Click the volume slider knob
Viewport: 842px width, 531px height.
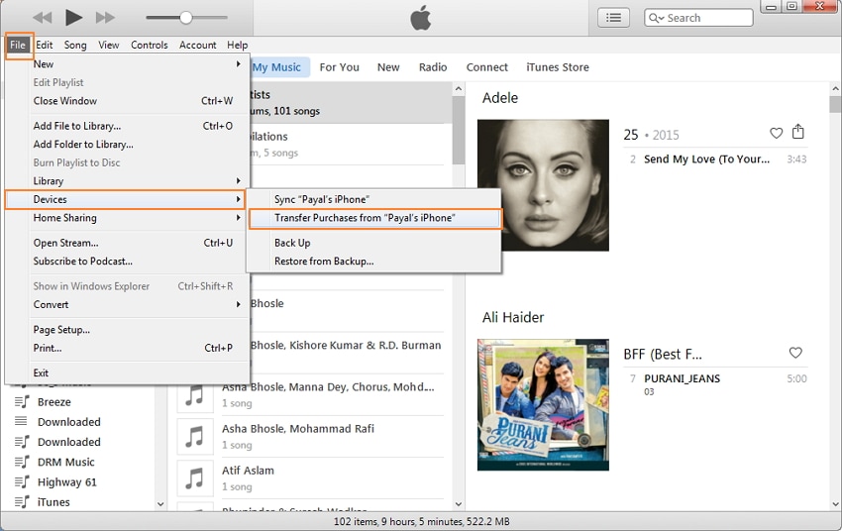(186, 18)
